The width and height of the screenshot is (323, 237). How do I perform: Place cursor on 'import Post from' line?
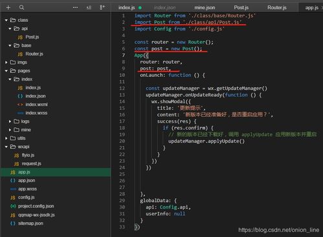point(188,22)
